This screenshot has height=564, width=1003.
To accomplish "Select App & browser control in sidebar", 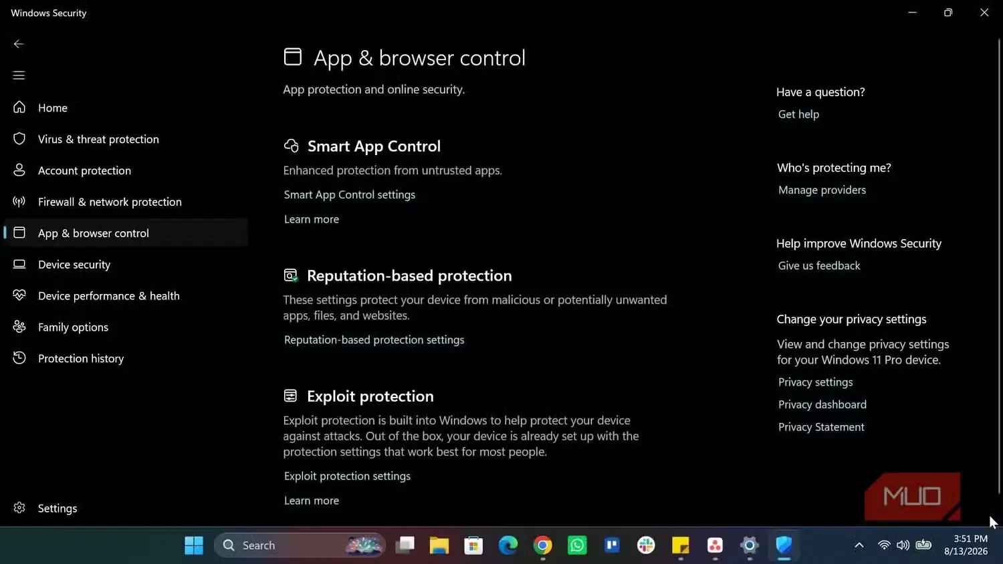I will tap(126, 233).
